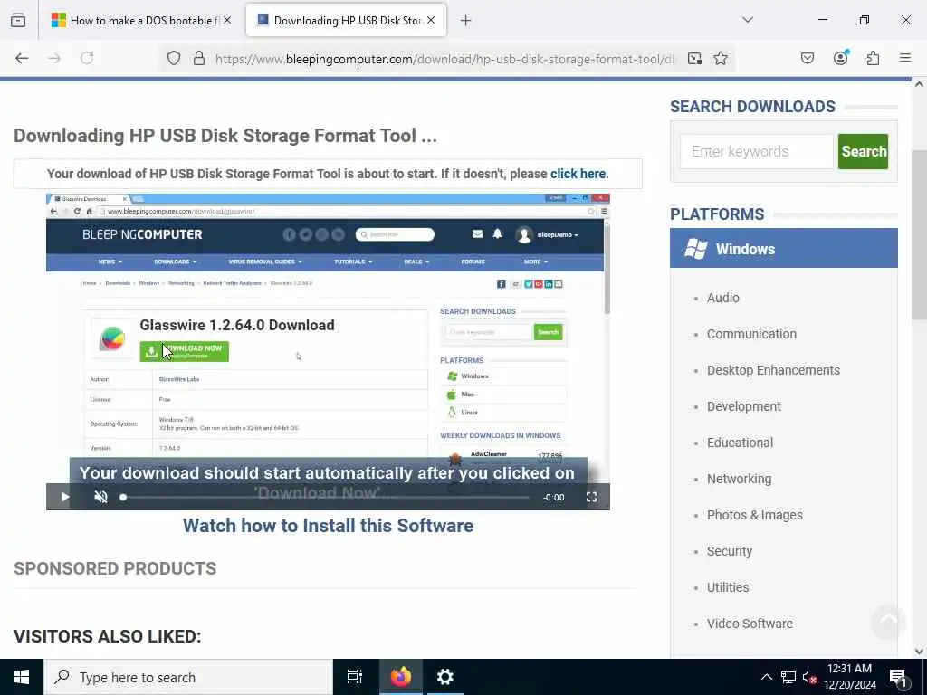Viewport: 927px width, 695px height.
Task: Close the 'How to make a DOS bootable' tab
Action: coord(227,20)
